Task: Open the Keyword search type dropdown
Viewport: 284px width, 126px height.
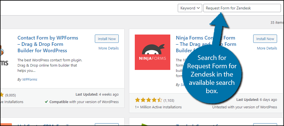Action: (190, 8)
